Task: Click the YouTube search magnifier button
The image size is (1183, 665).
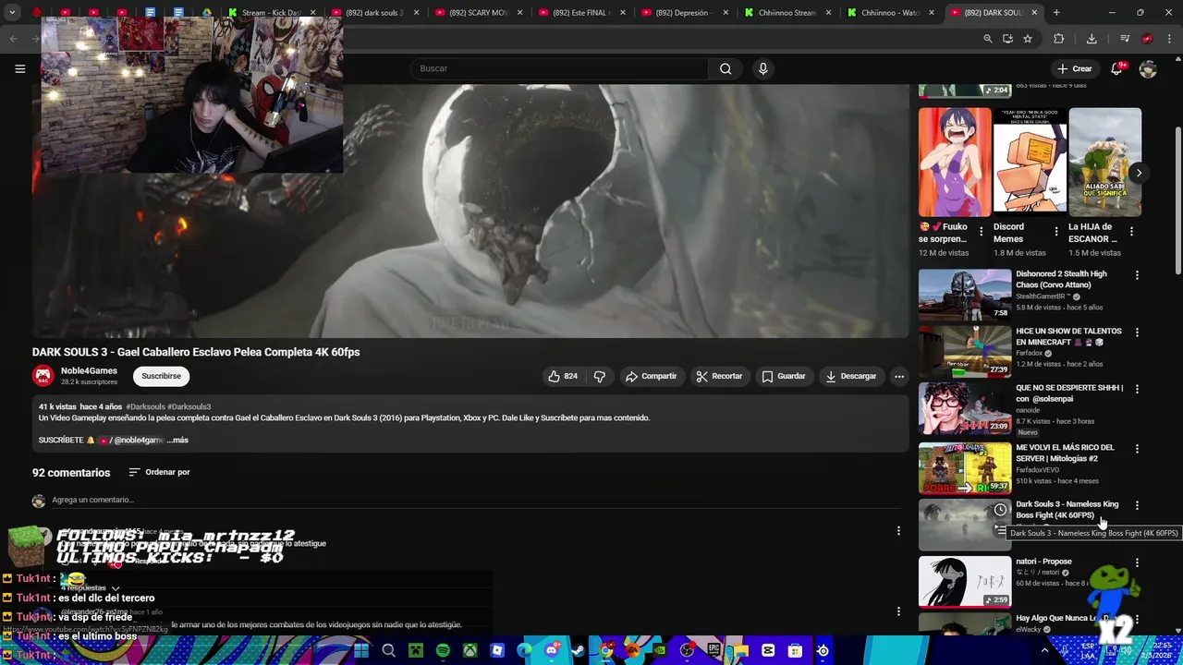Action: [726, 68]
